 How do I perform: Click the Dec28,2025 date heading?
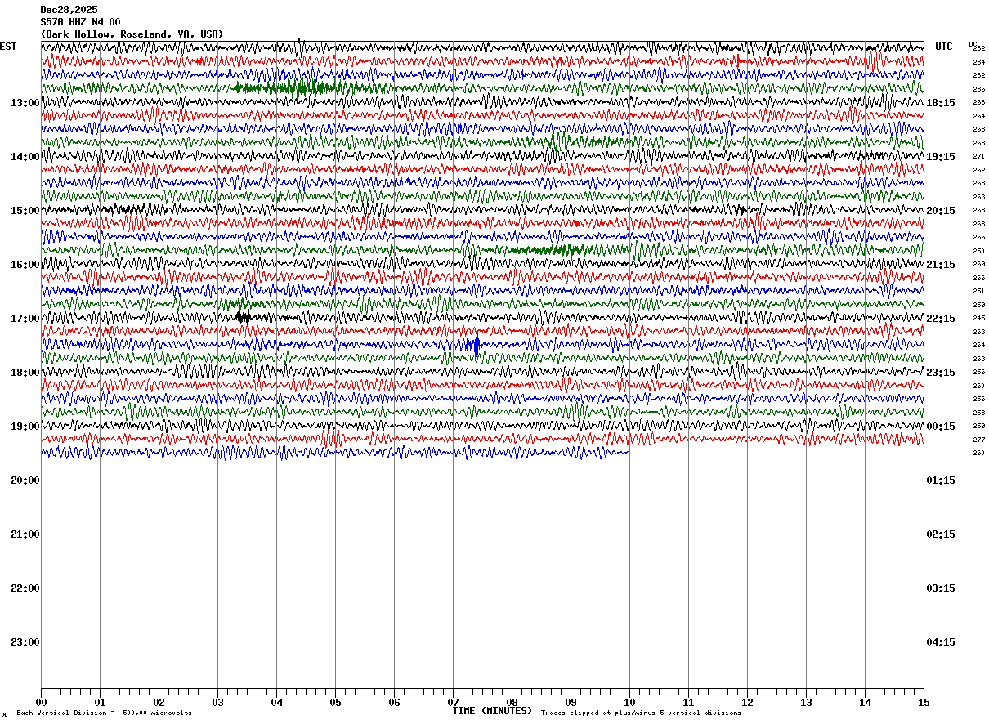[69, 10]
